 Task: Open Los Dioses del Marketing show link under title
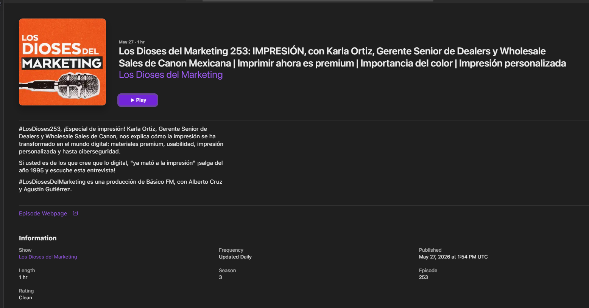point(171,75)
